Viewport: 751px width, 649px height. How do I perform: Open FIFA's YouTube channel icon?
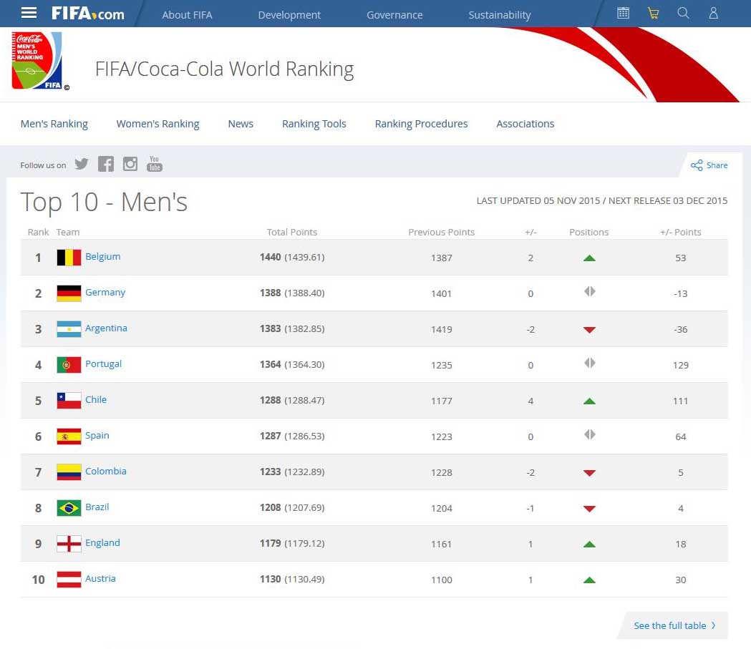point(154,164)
